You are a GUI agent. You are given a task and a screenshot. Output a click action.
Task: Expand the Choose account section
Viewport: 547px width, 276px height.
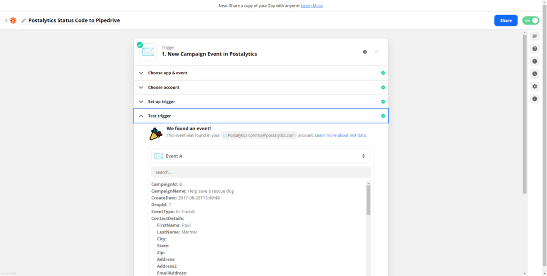pyautogui.click(x=261, y=87)
